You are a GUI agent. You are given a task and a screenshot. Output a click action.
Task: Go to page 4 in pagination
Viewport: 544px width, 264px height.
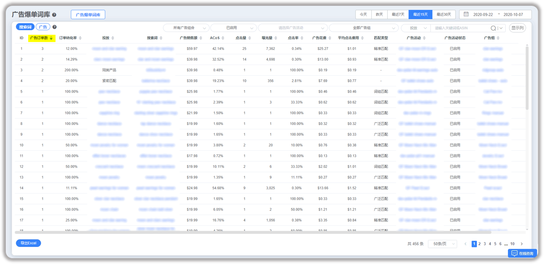pos(490,244)
